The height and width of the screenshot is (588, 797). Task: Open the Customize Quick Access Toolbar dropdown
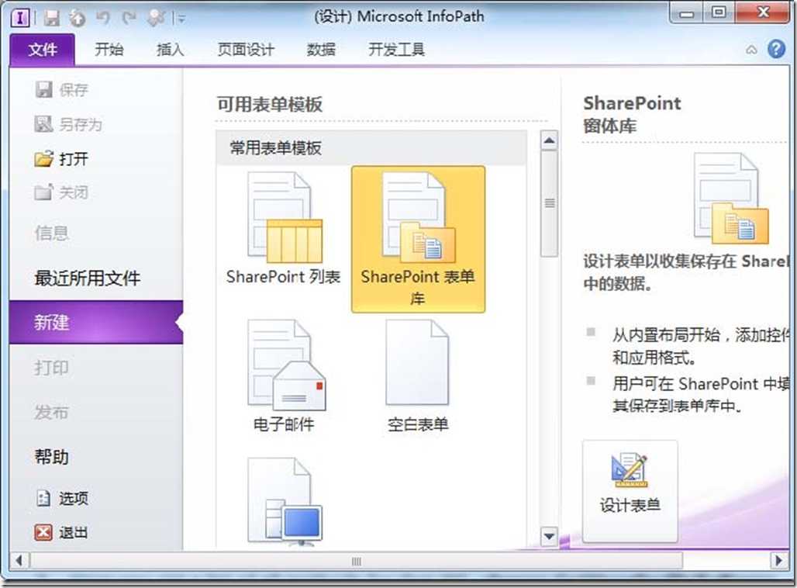click(x=181, y=19)
